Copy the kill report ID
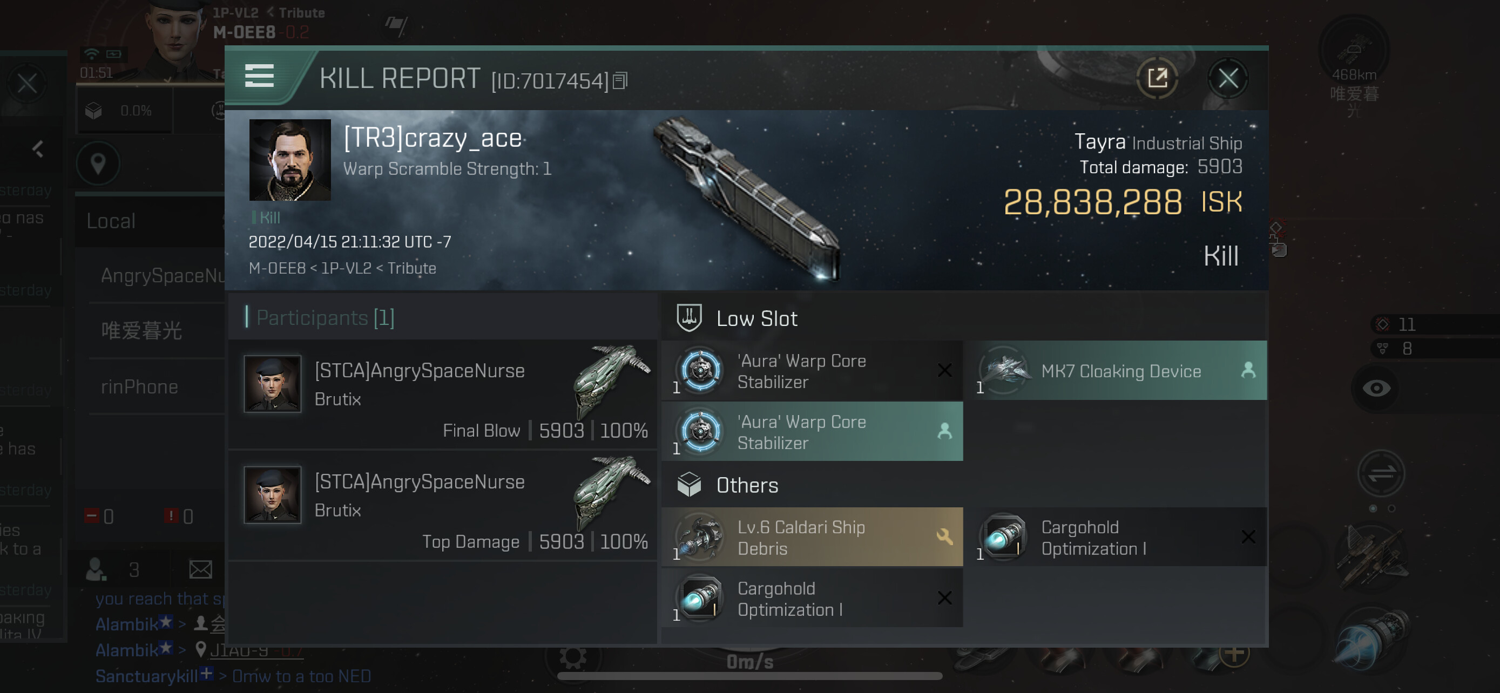Image resolution: width=1500 pixels, height=693 pixels. point(620,81)
